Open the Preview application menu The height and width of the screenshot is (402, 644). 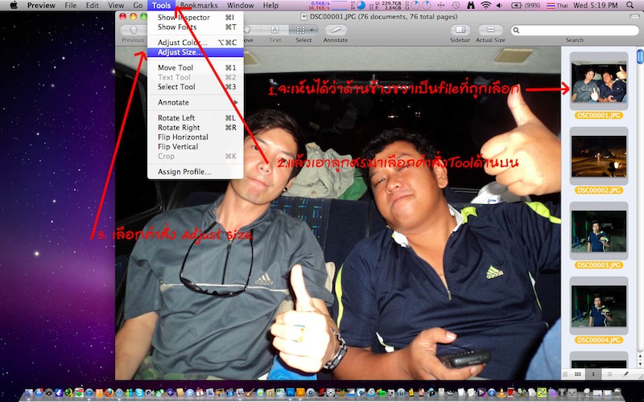pos(41,6)
